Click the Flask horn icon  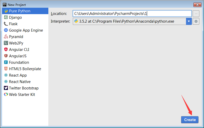[x=6, y=24]
